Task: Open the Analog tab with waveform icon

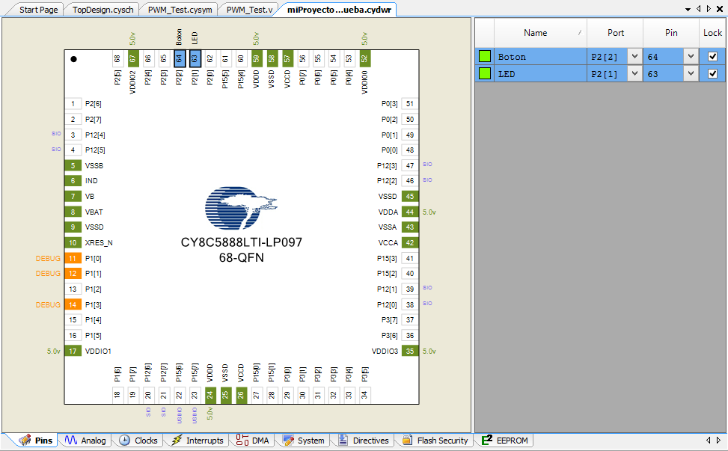Action: [85, 441]
